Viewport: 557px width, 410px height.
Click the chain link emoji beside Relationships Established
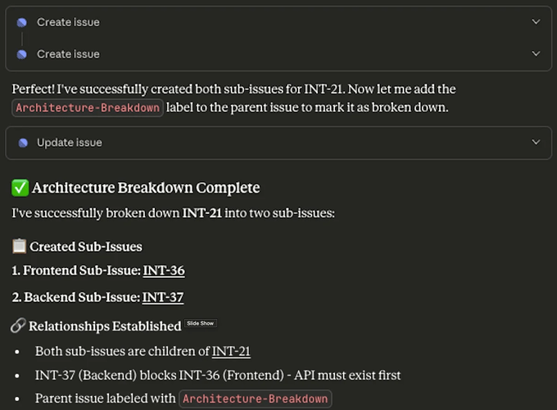[x=19, y=326]
